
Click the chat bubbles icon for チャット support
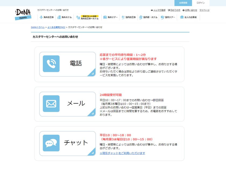point(51,143)
